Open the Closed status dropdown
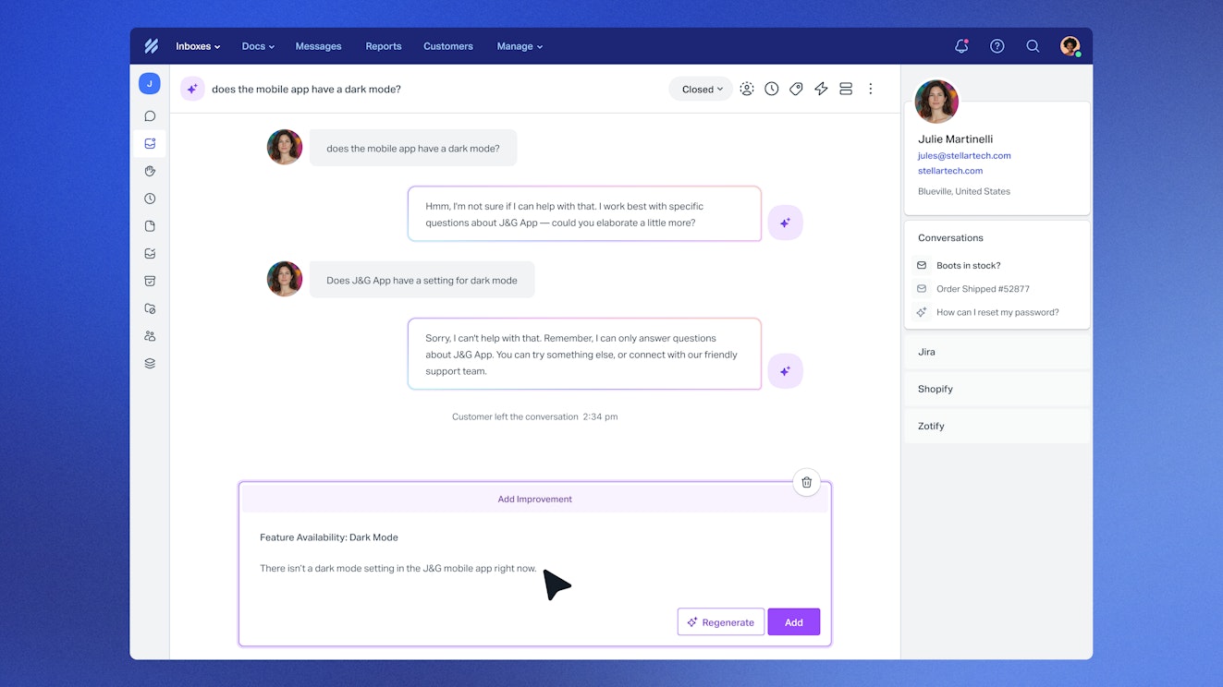The width and height of the screenshot is (1223, 687). (x=702, y=90)
